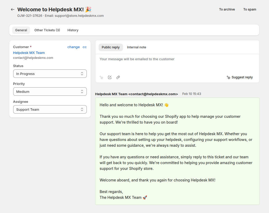The width and height of the screenshot is (269, 213).
Task: Click the Suggest reply button
Action: tap(239, 77)
